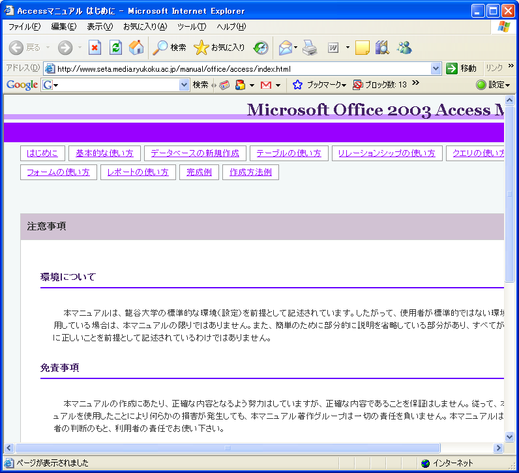
Task: Open the Mail button dropdown arrow
Action: pos(295,48)
